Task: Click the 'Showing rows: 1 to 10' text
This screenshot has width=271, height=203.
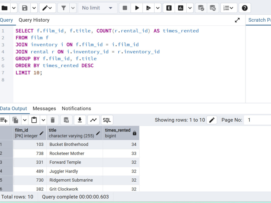Action: [x=180, y=120]
